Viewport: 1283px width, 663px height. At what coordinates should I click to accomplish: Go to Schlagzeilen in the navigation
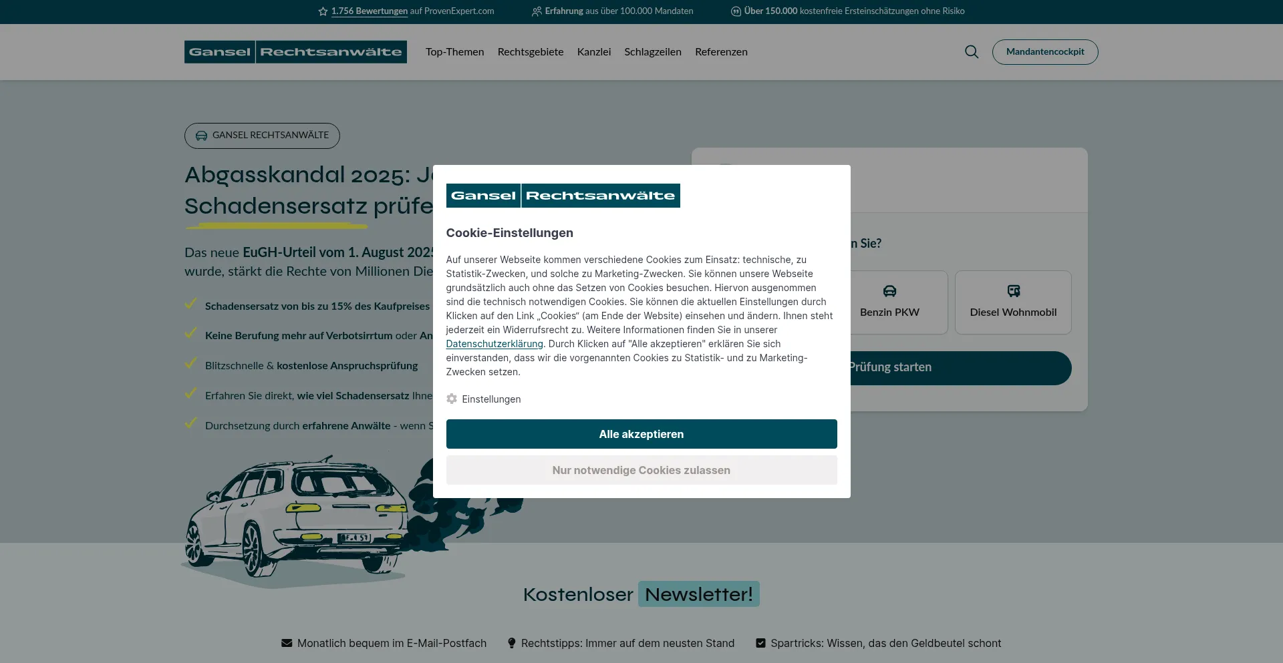[x=652, y=52]
